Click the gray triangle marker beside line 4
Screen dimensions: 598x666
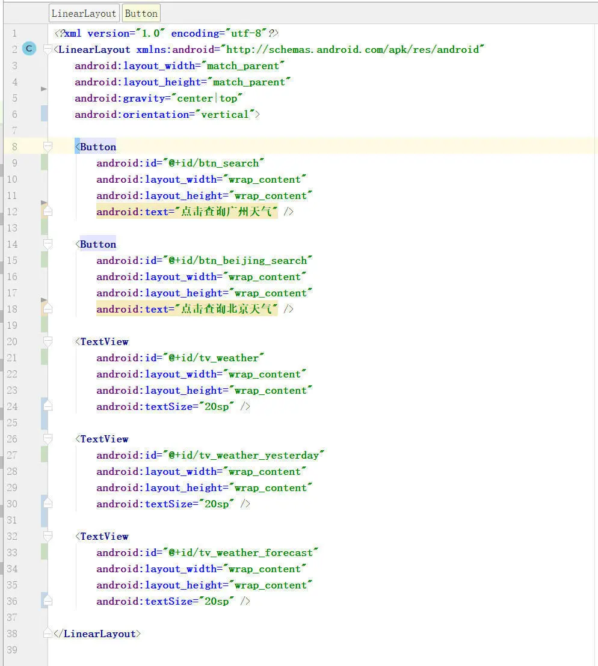click(x=42, y=89)
